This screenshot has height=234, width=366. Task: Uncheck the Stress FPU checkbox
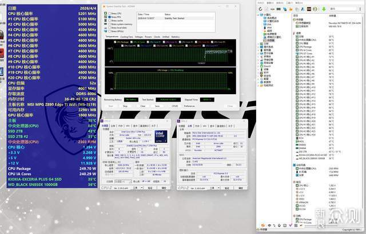tap(110, 17)
